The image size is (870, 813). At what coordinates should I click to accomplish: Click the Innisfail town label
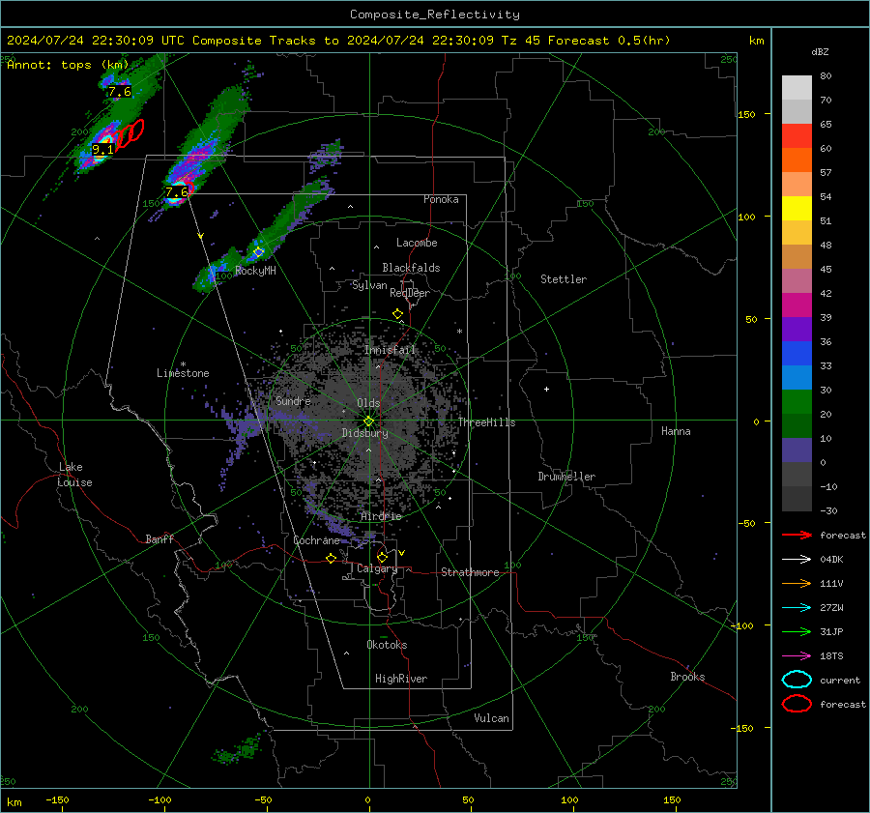(390, 350)
